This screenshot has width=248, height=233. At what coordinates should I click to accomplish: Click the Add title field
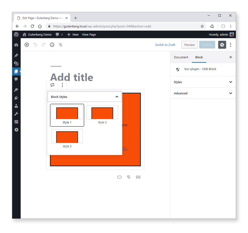click(72, 77)
